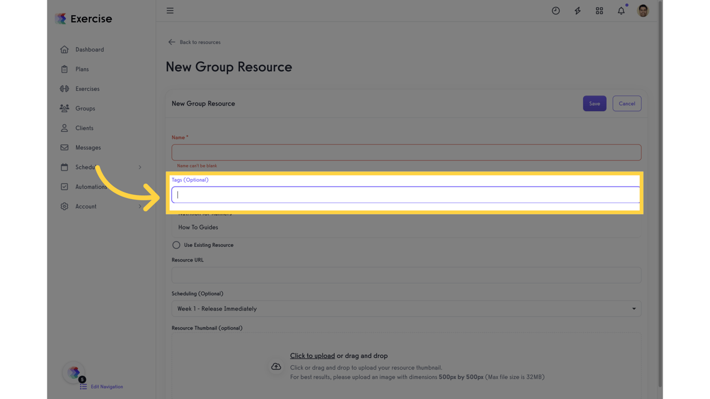Viewport: 710px width, 399px height.
Task: Open the clock history icon
Action: pos(556,11)
